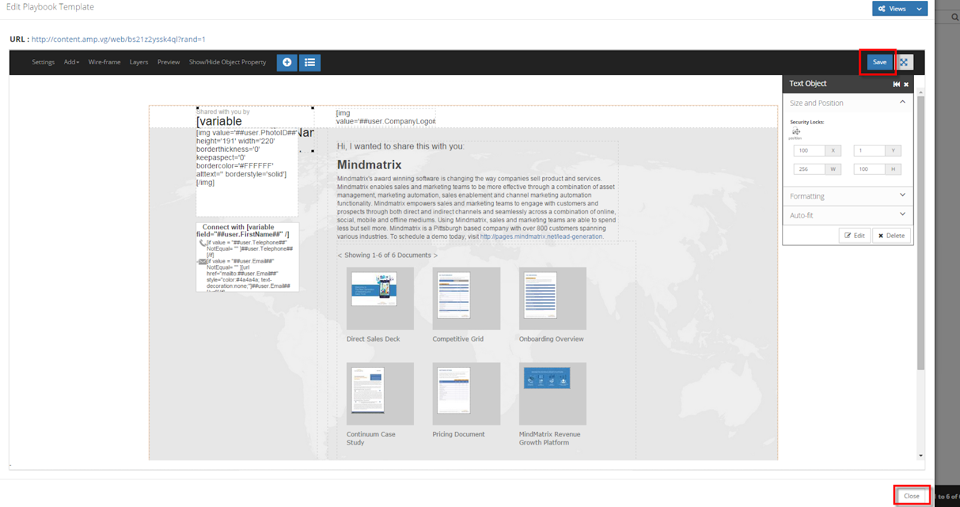Click the scrollbar down arrow
The width and height of the screenshot is (960, 507).
(920, 456)
